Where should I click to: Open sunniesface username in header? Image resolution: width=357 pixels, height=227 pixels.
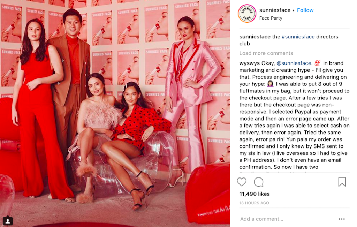275,10
